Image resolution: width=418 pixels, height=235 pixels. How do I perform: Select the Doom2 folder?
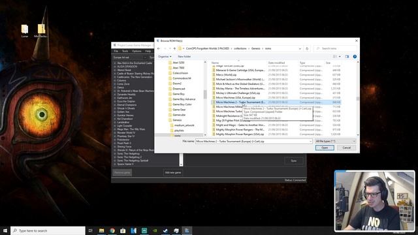coord(177,84)
